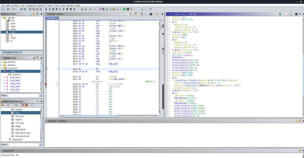Take a Decompiler snapshot with camera icon
Image resolution: width=304 pixels, height=158 pixels.
tap(296, 14)
